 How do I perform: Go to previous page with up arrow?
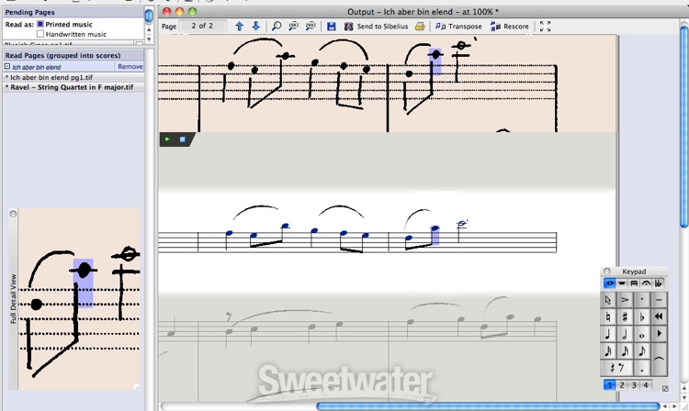click(240, 27)
